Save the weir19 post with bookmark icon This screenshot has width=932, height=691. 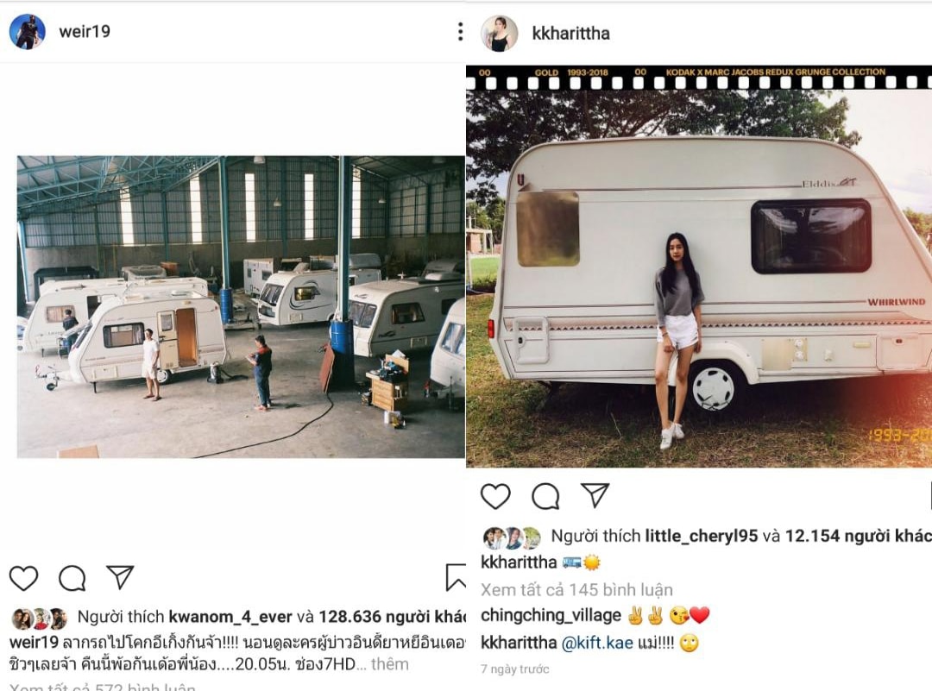tap(456, 577)
